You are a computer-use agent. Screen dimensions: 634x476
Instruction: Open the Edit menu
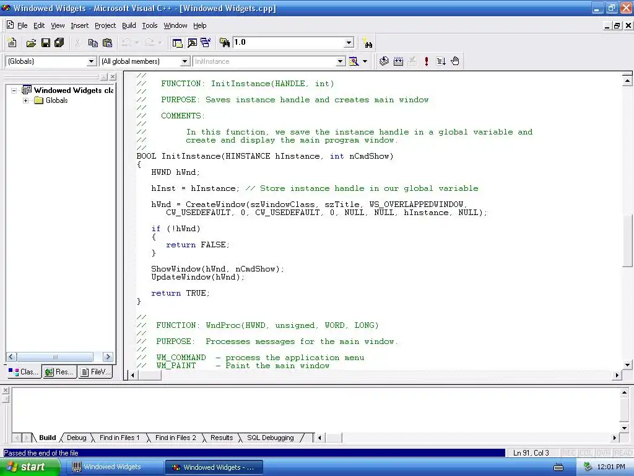39,25
